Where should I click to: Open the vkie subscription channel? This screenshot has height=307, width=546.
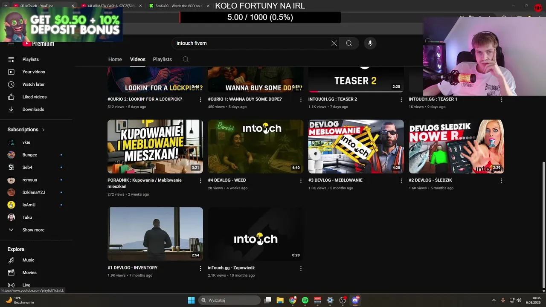click(x=26, y=142)
